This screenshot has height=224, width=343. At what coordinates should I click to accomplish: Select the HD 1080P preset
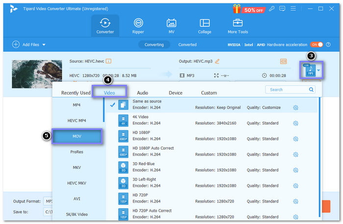(212, 136)
